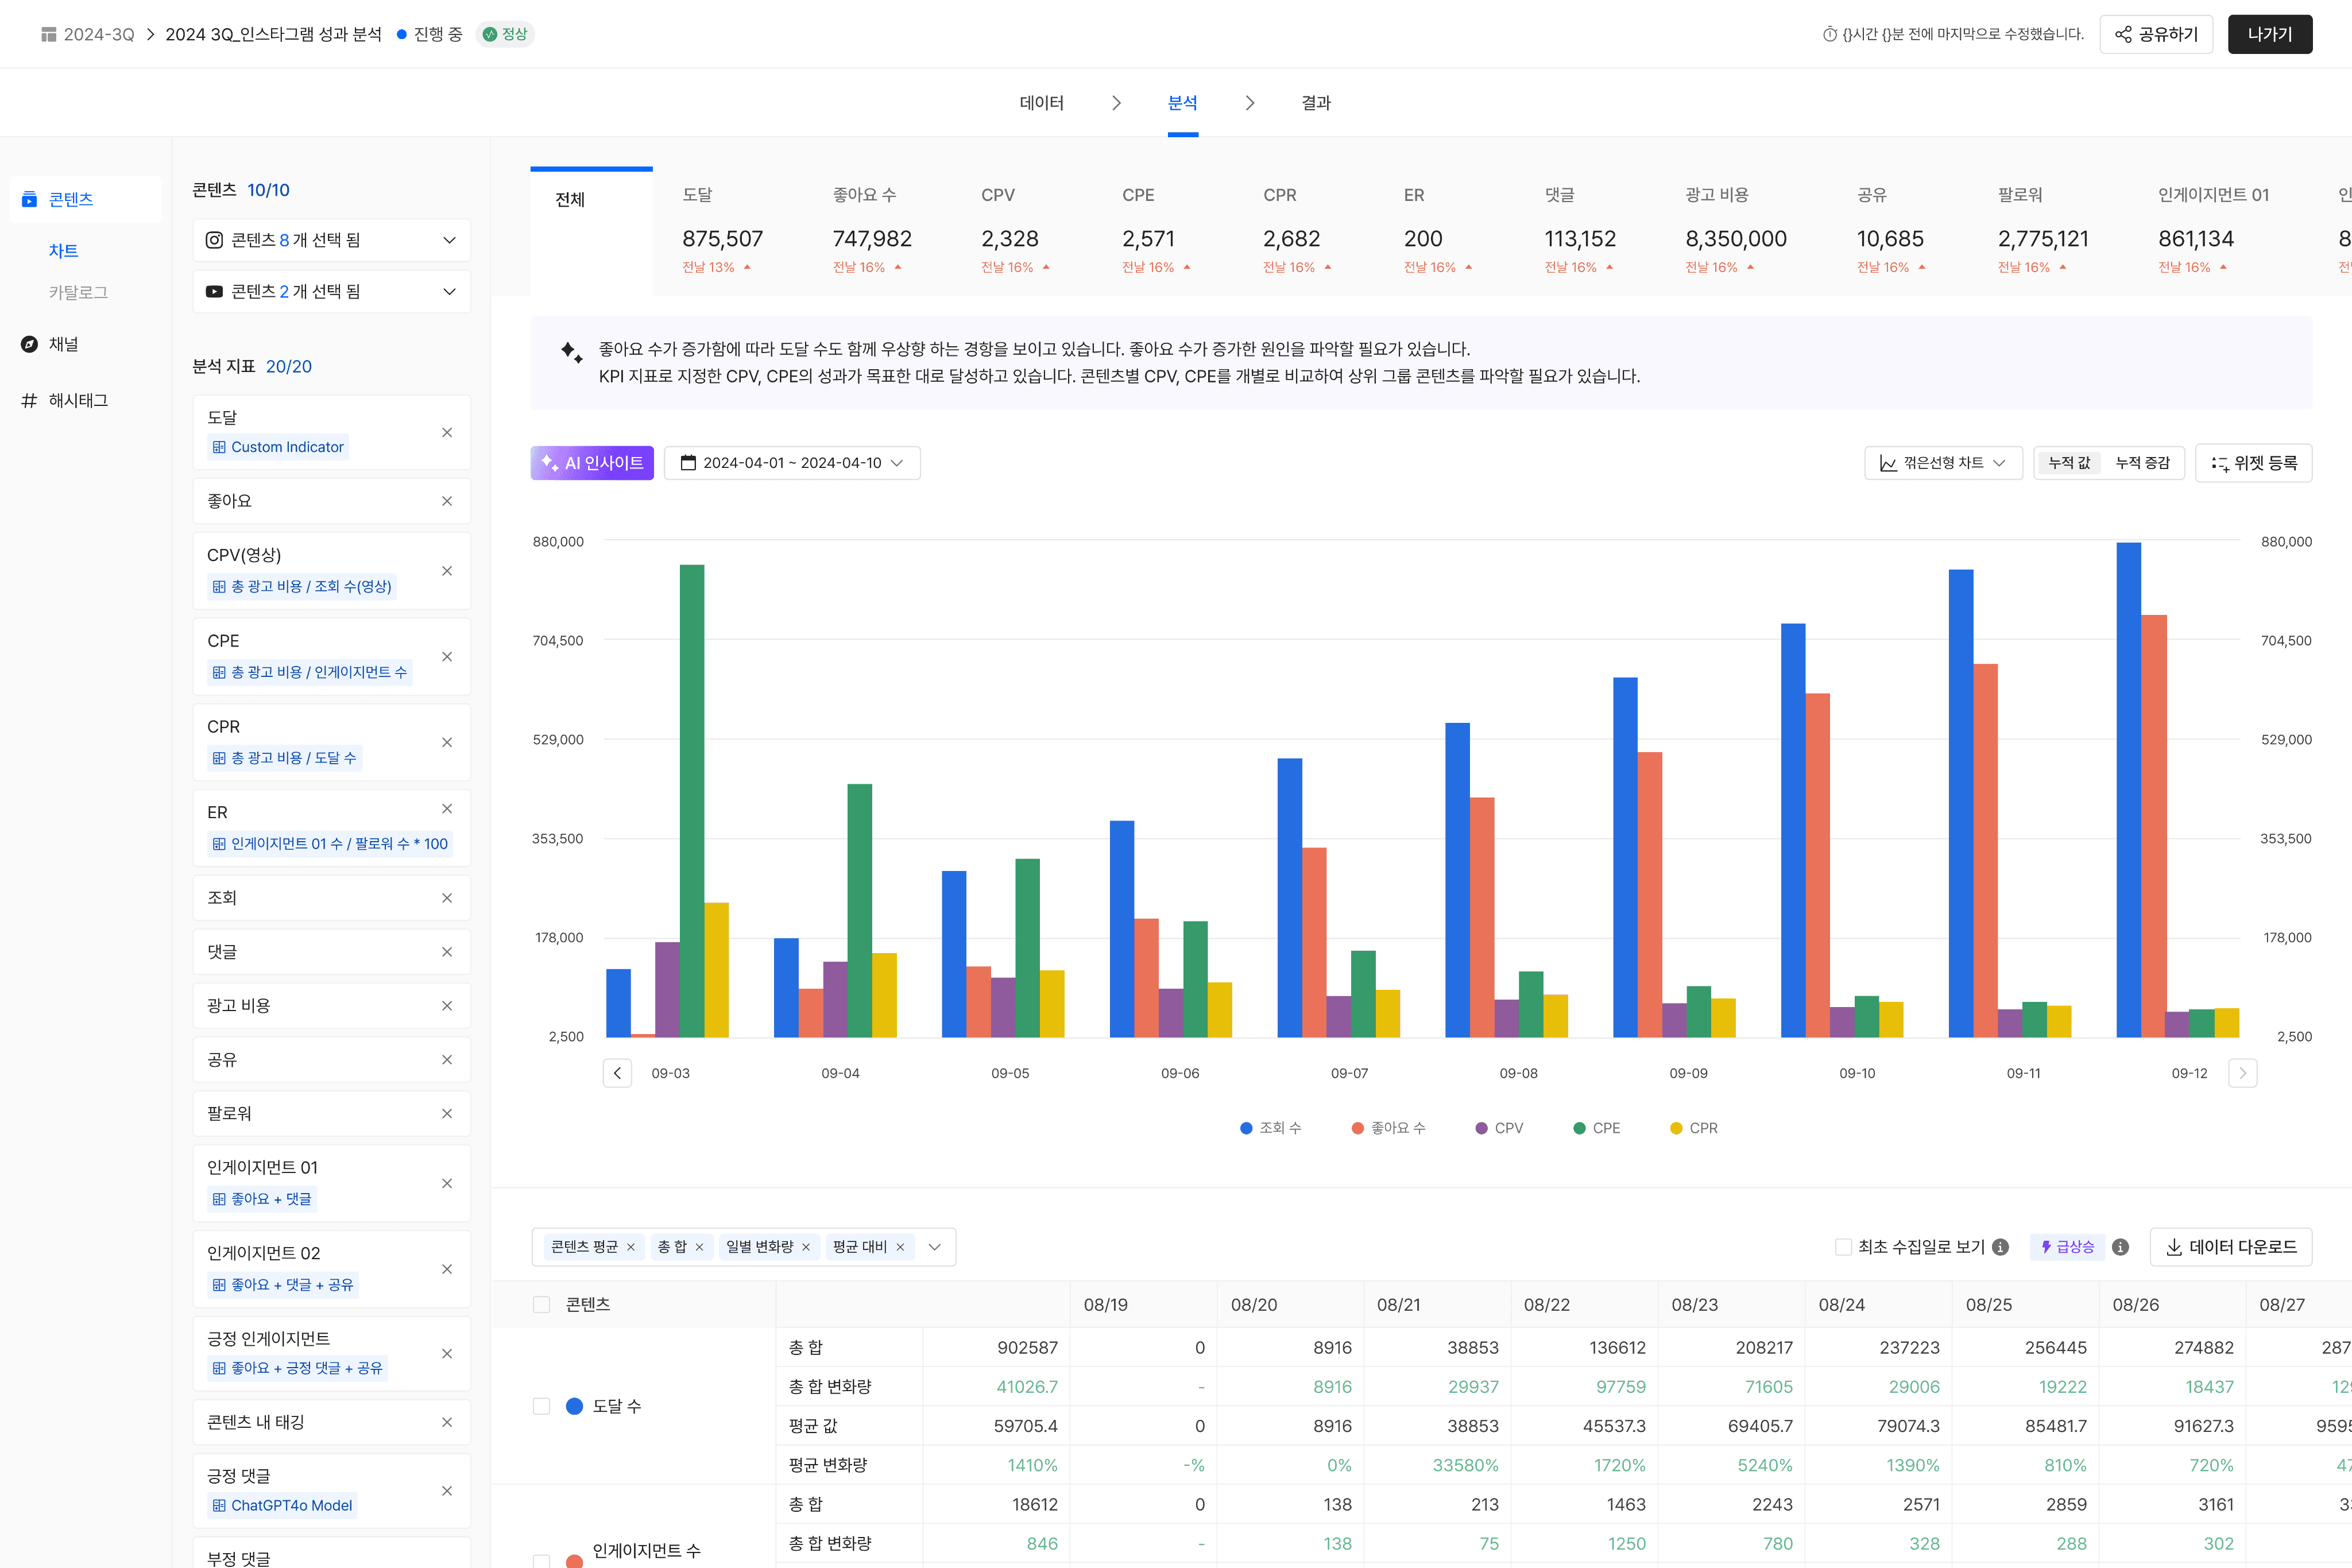The width and height of the screenshot is (2352, 1568).
Task: Click info icon next to 급상승 badge
Action: (x=2120, y=1247)
